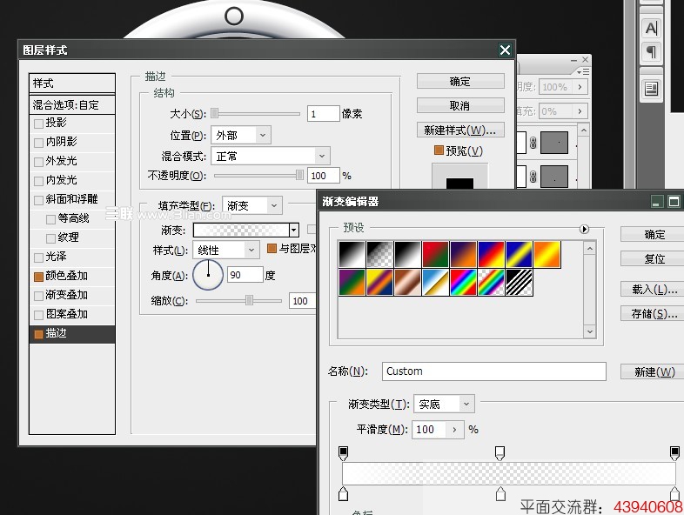The height and width of the screenshot is (515, 684).
Task: Open the layers panel options menu
Action: (582, 71)
